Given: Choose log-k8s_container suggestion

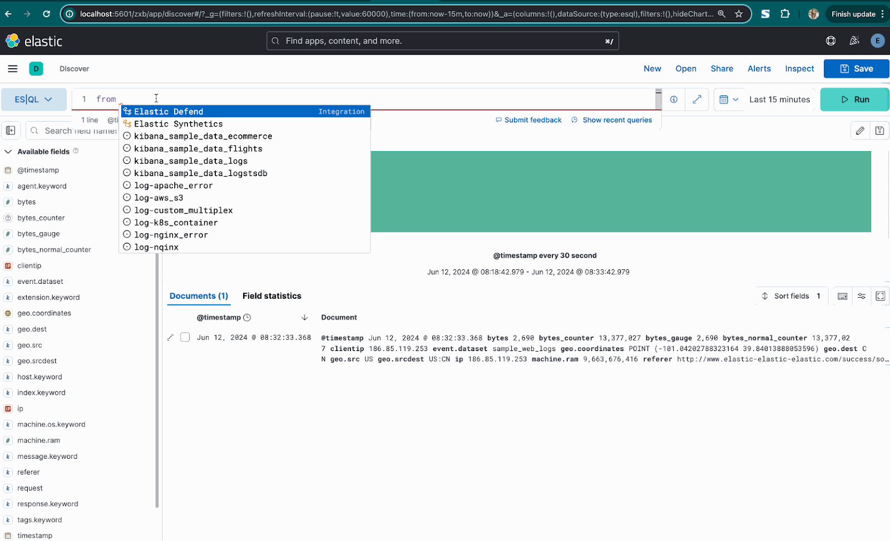Looking at the screenshot, I should point(245,223).
